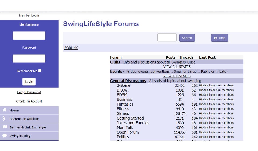This screenshot has width=258, height=151.
Task: Go to the FORUMS breadcrumb link
Action: (71, 48)
